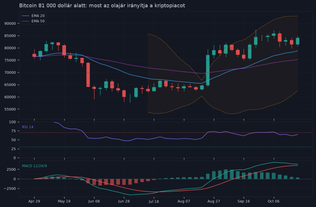Select the 25 tick on the RSI axis
The width and height of the screenshot is (316, 207).
pos(14,149)
